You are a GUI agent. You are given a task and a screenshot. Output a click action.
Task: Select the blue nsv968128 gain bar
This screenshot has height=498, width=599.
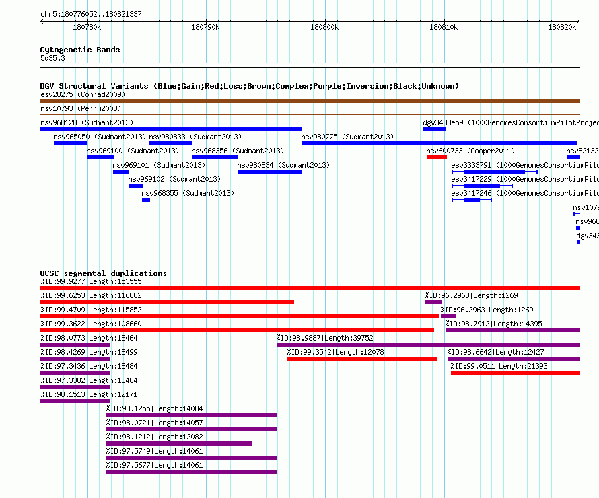(171, 129)
